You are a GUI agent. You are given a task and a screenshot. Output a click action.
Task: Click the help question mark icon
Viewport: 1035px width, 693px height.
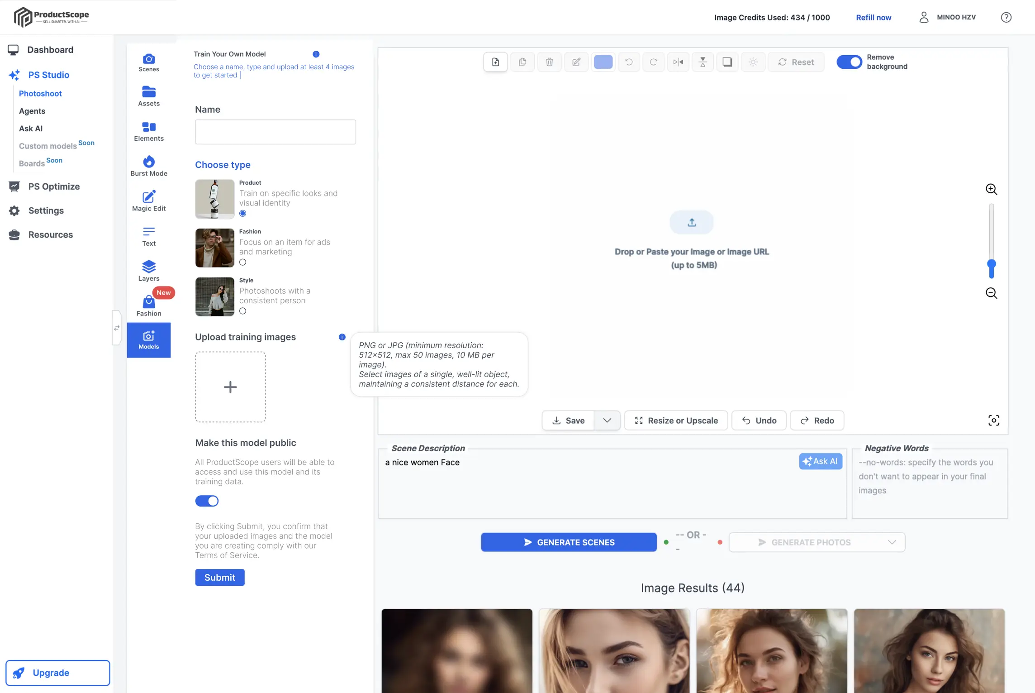tap(1006, 17)
